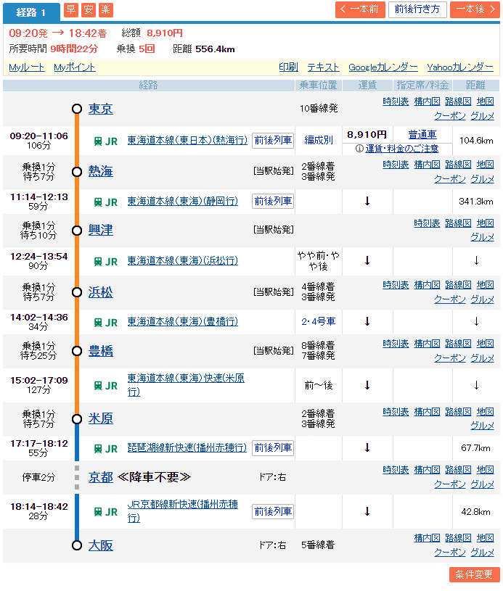Viewport: 503px width, 591px height.
Task: Open 地図 for 豊橋 station
Action: coord(485,344)
